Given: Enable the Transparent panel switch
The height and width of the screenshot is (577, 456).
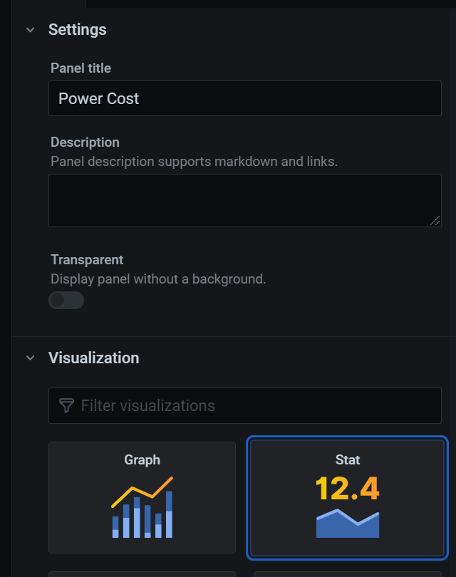Looking at the screenshot, I should click(x=66, y=301).
